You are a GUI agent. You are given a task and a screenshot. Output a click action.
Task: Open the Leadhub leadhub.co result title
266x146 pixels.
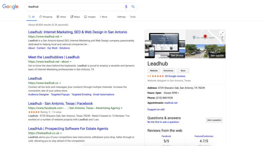35,78
